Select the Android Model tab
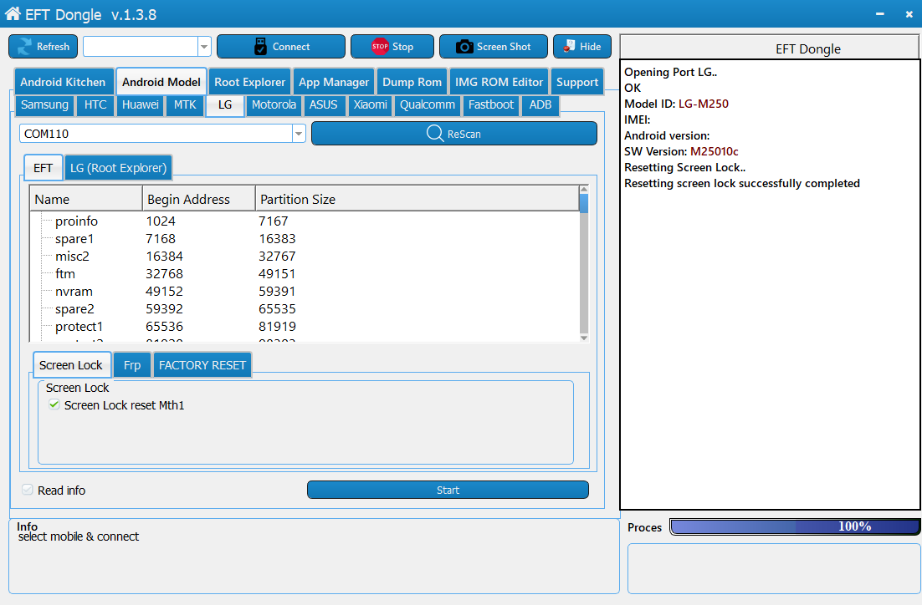This screenshot has height=605, width=922. pyautogui.click(x=161, y=82)
